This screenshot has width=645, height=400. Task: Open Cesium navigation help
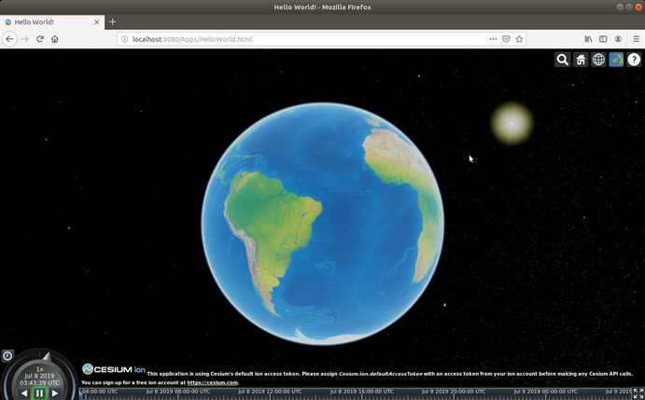634,60
